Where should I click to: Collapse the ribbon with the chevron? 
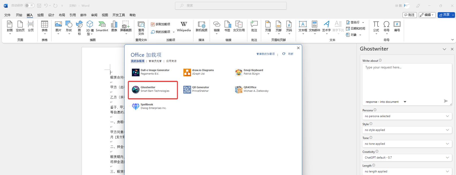point(452,40)
